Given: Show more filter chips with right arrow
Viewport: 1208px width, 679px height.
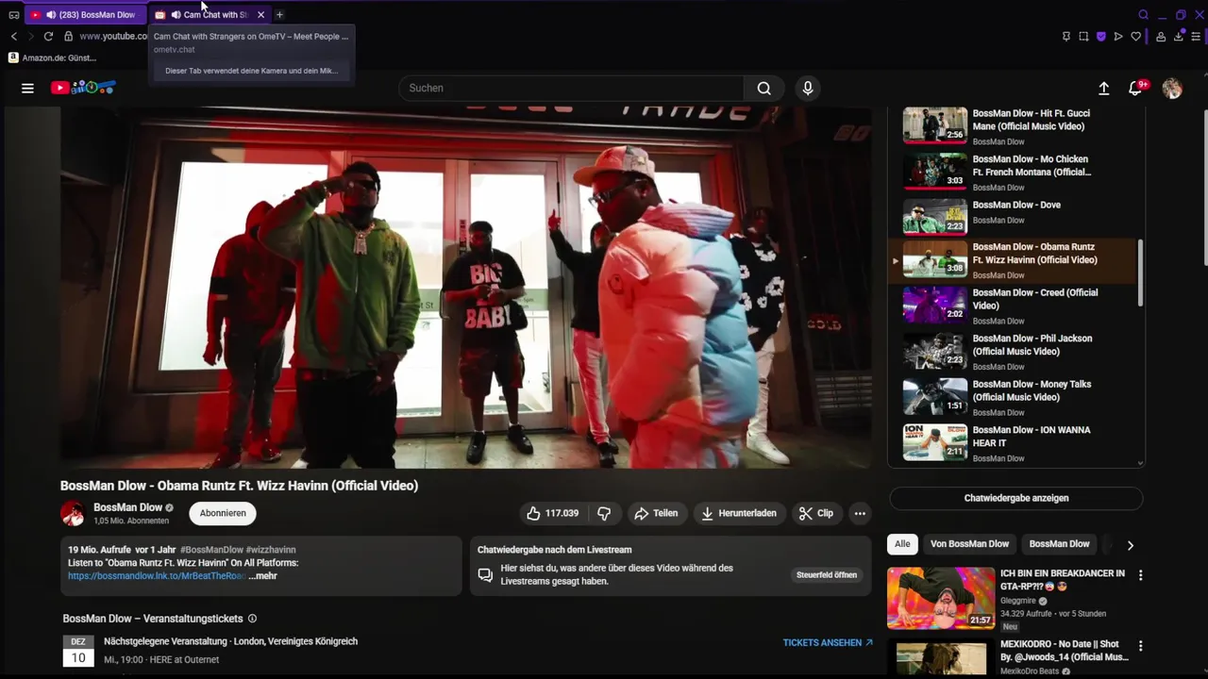Looking at the screenshot, I should 1130,544.
